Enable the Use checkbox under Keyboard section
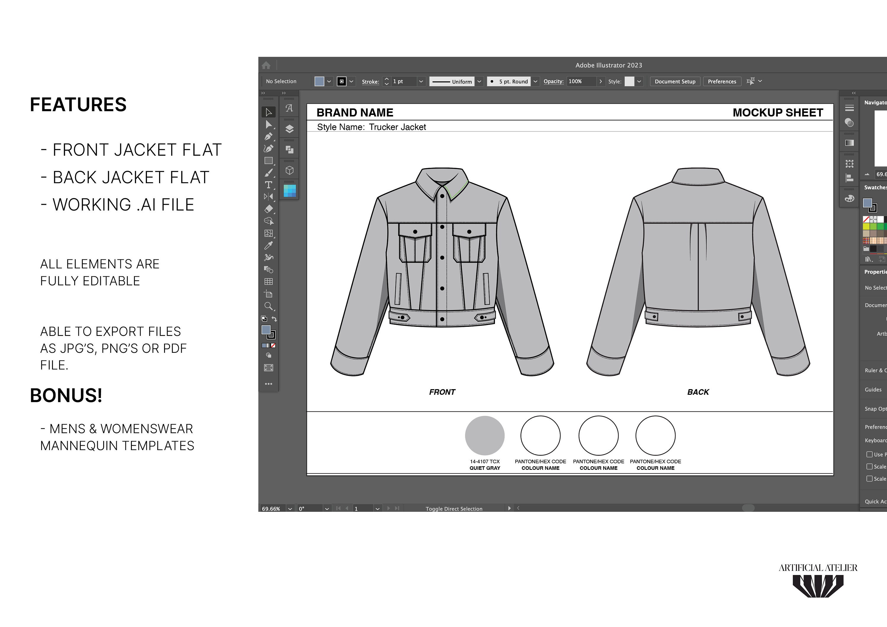This screenshot has height=627, width=887. click(870, 454)
